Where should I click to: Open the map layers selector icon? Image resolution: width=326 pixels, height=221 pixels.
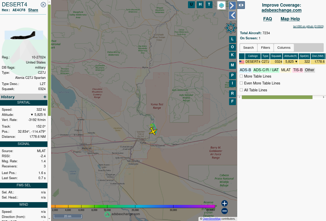(221, 5)
